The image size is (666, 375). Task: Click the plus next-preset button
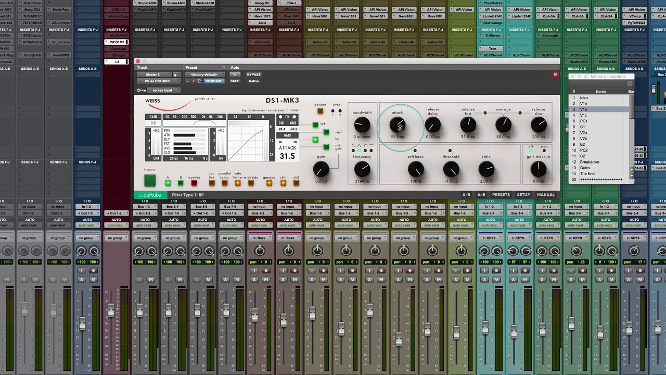tap(194, 81)
